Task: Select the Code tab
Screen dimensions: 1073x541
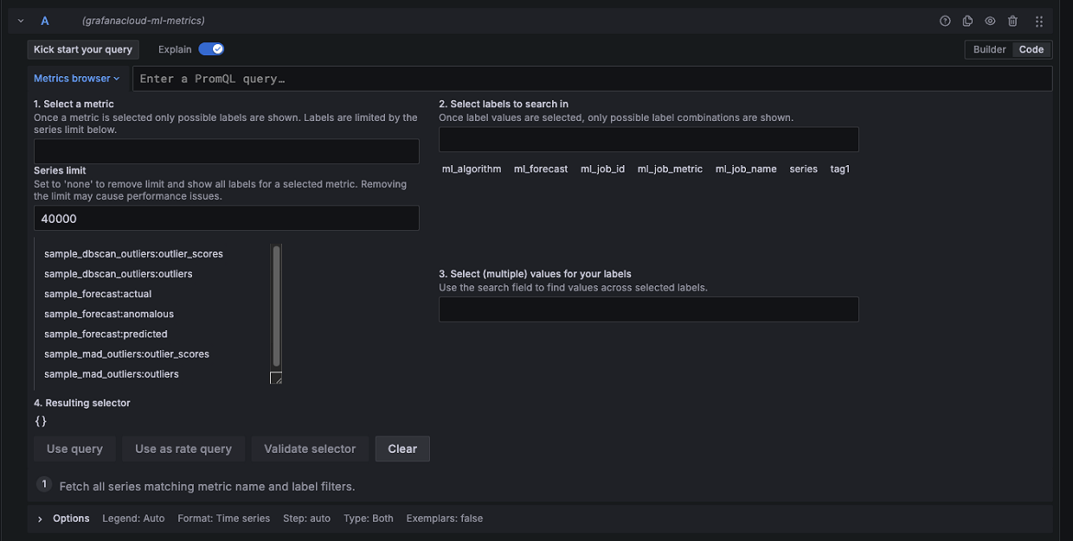Action: (1031, 49)
